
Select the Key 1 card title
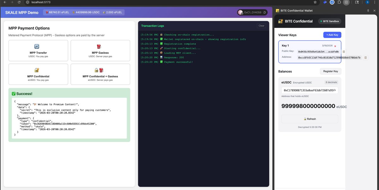(x=285, y=46)
